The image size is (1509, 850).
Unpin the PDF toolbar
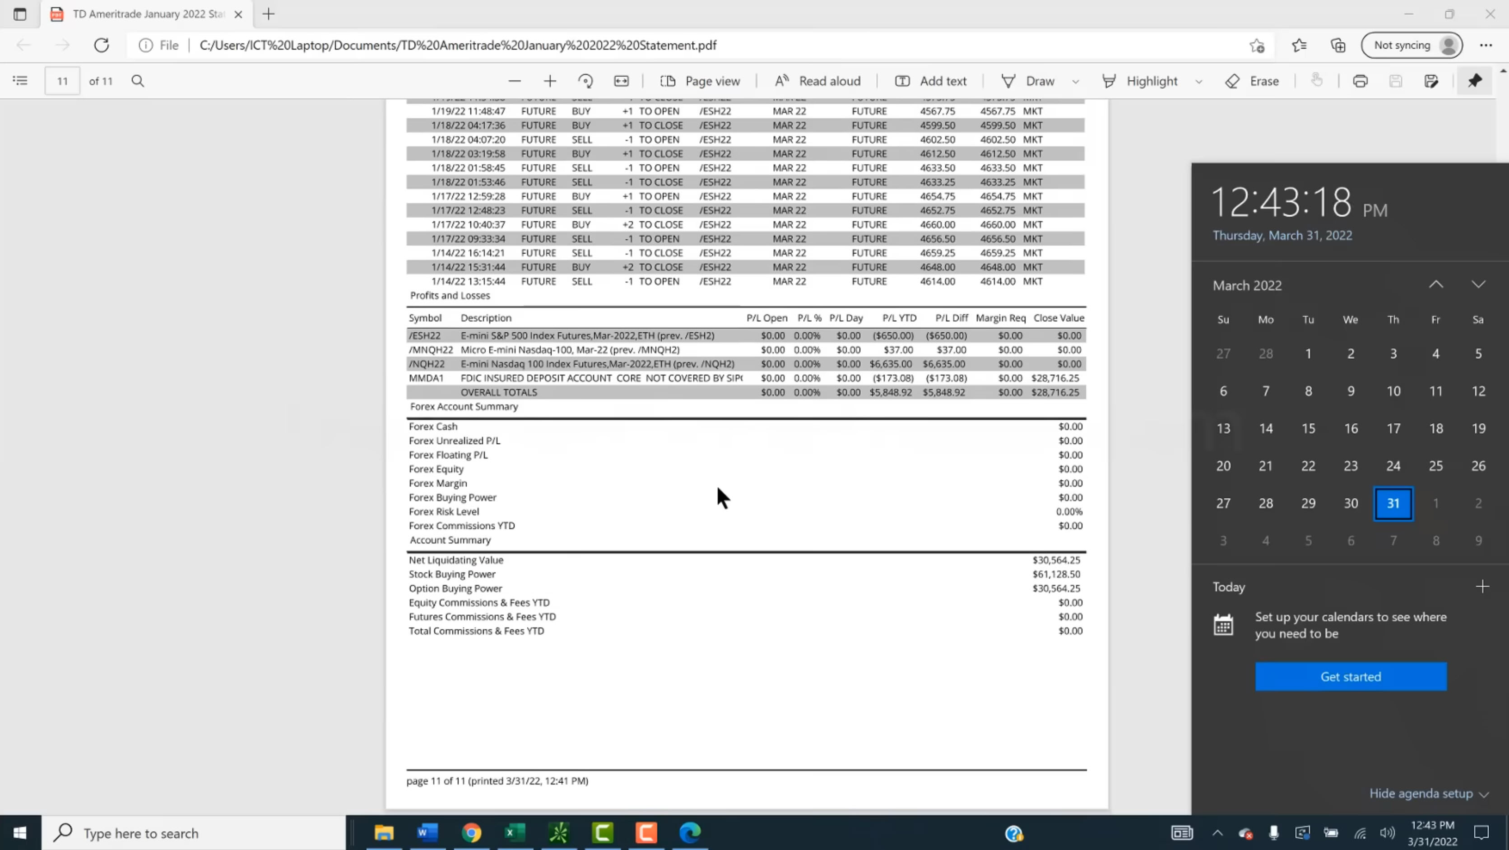pos(1474,81)
